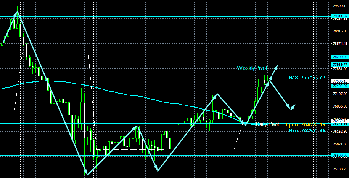Click the Daily Pivot label
349x178 pixels.
267,124
